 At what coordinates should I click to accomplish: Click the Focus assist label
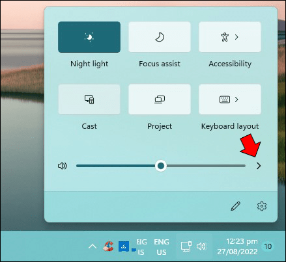coord(160,64)
